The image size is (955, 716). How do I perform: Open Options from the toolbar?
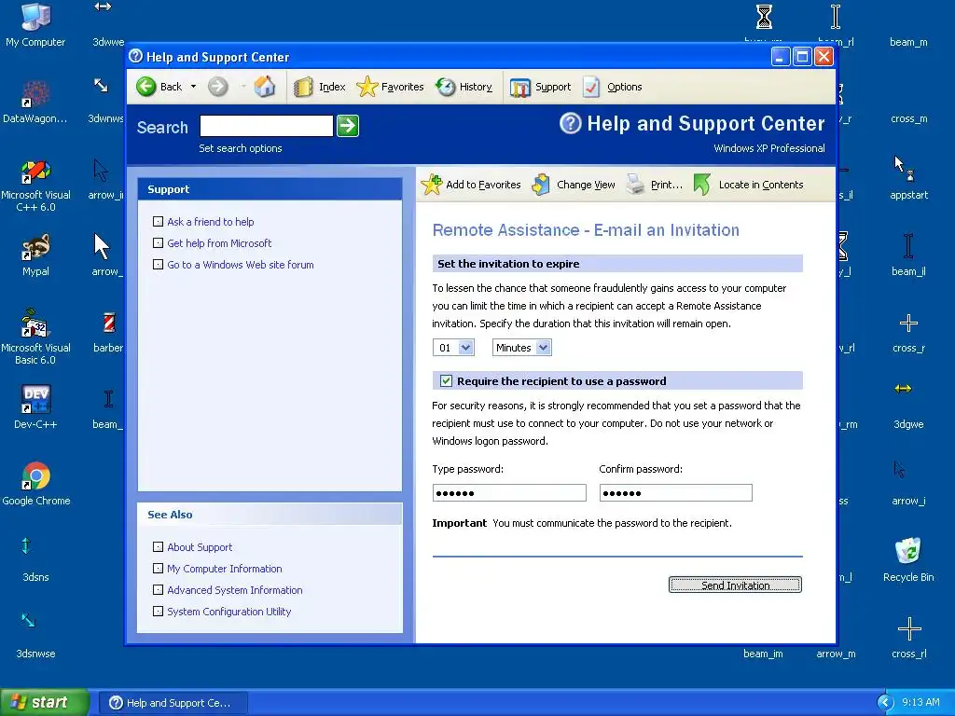(x=613, y=87)
